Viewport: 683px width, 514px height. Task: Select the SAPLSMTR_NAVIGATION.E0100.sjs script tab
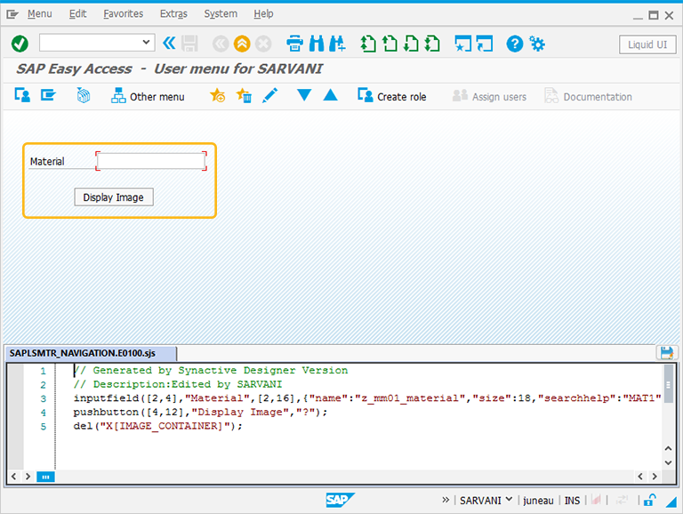tap(90, 353)
